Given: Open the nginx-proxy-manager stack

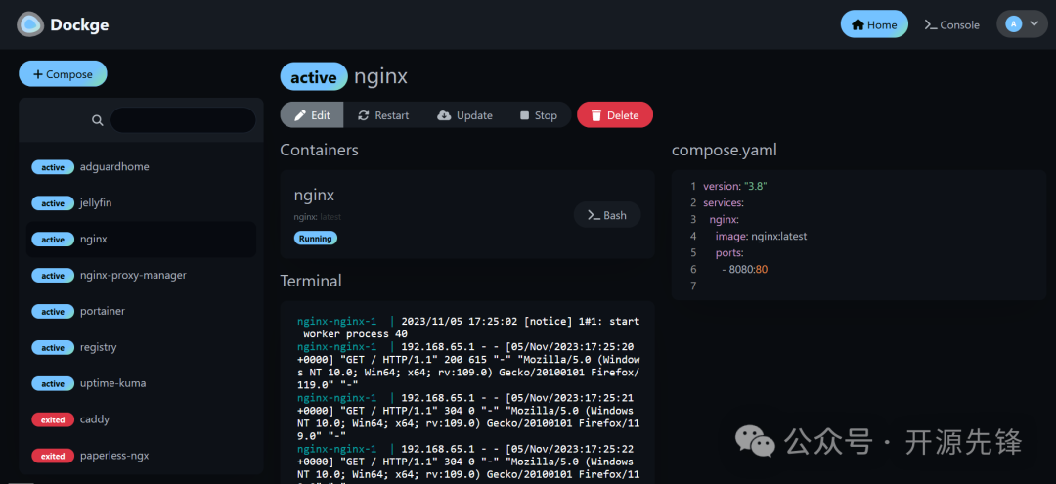Looking at the screenshot, I should (141, 276).
